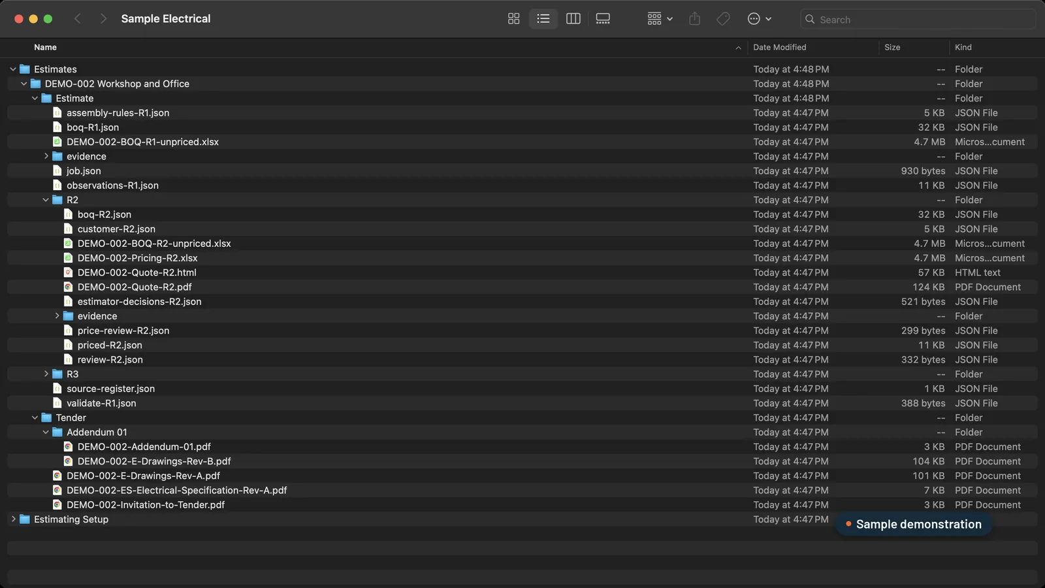1045x588 pixels.
Task: Select the customer-R2.json row
Action: pyautogui.click(x=522, y=229)
